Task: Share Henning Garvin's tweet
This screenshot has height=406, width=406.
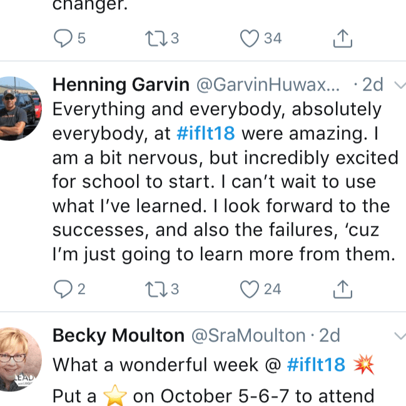Action: click(x=342, y=289)
